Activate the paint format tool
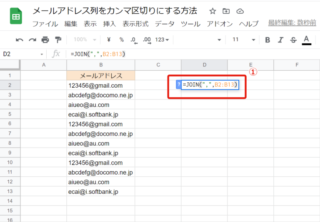 pyautogui.click(x=58, y=40)
